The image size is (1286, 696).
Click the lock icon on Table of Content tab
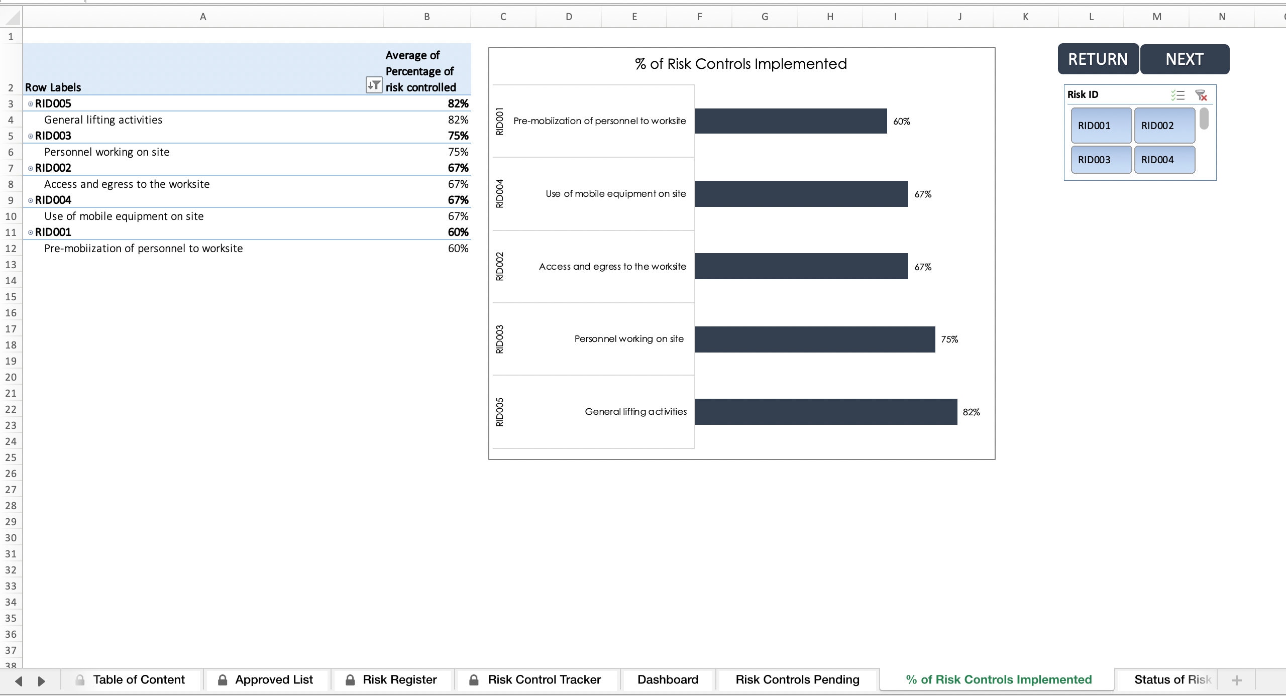pos(79,679)
